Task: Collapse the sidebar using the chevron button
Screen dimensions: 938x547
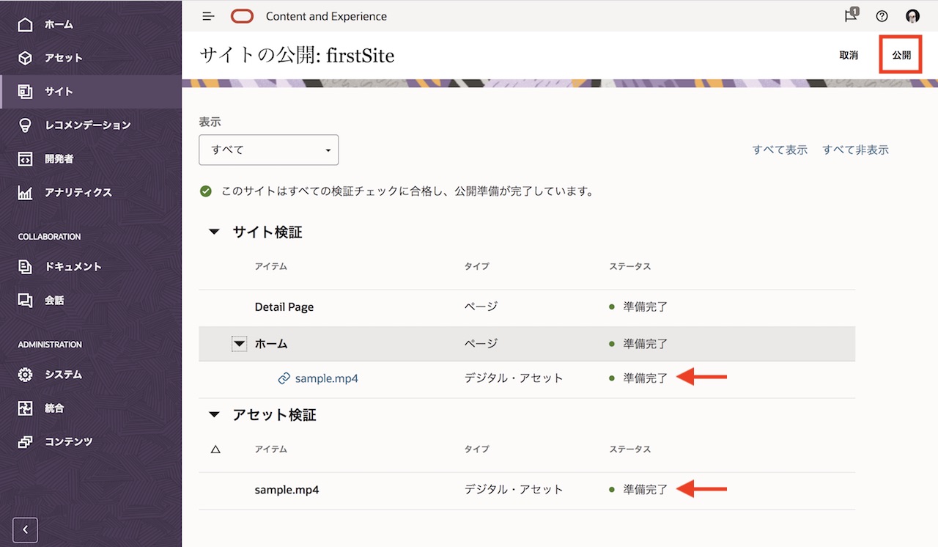Action: [x=25, y=529]
